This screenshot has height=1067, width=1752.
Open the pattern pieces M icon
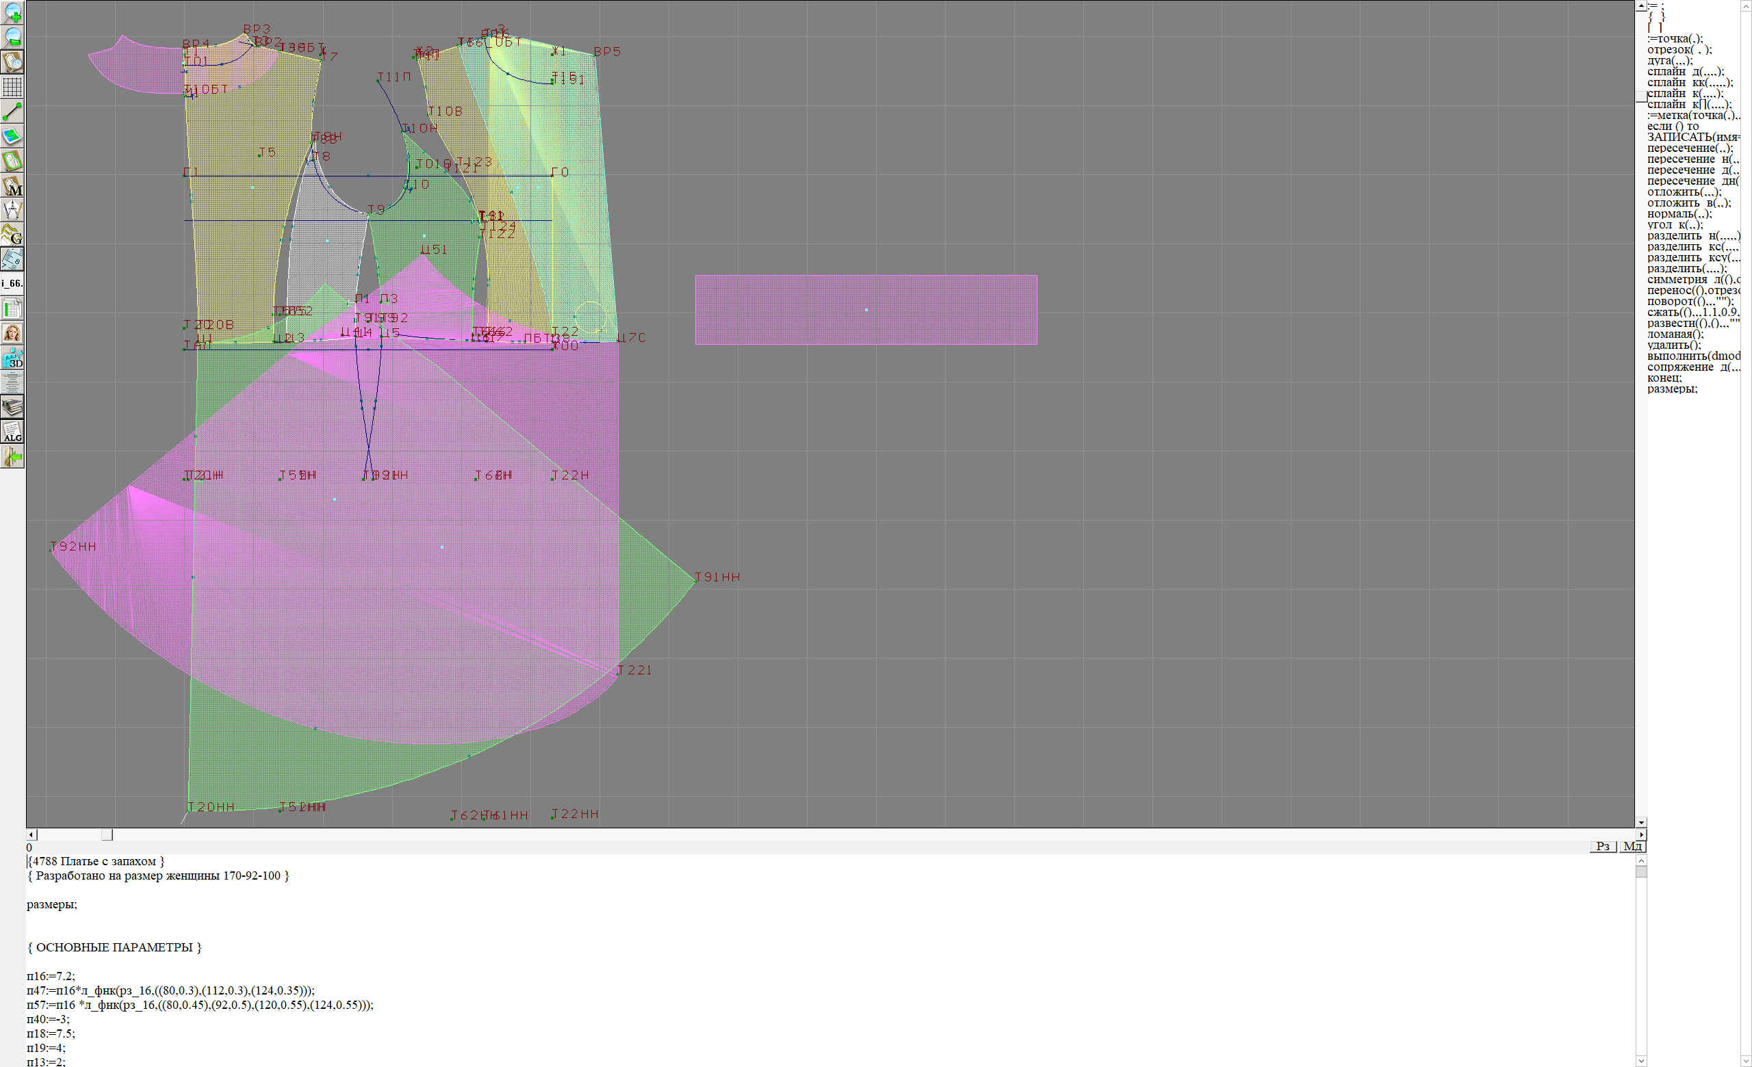[x=13, y=185]
